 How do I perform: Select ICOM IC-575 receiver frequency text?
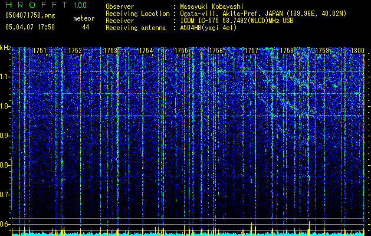click(x=237, y=21)
